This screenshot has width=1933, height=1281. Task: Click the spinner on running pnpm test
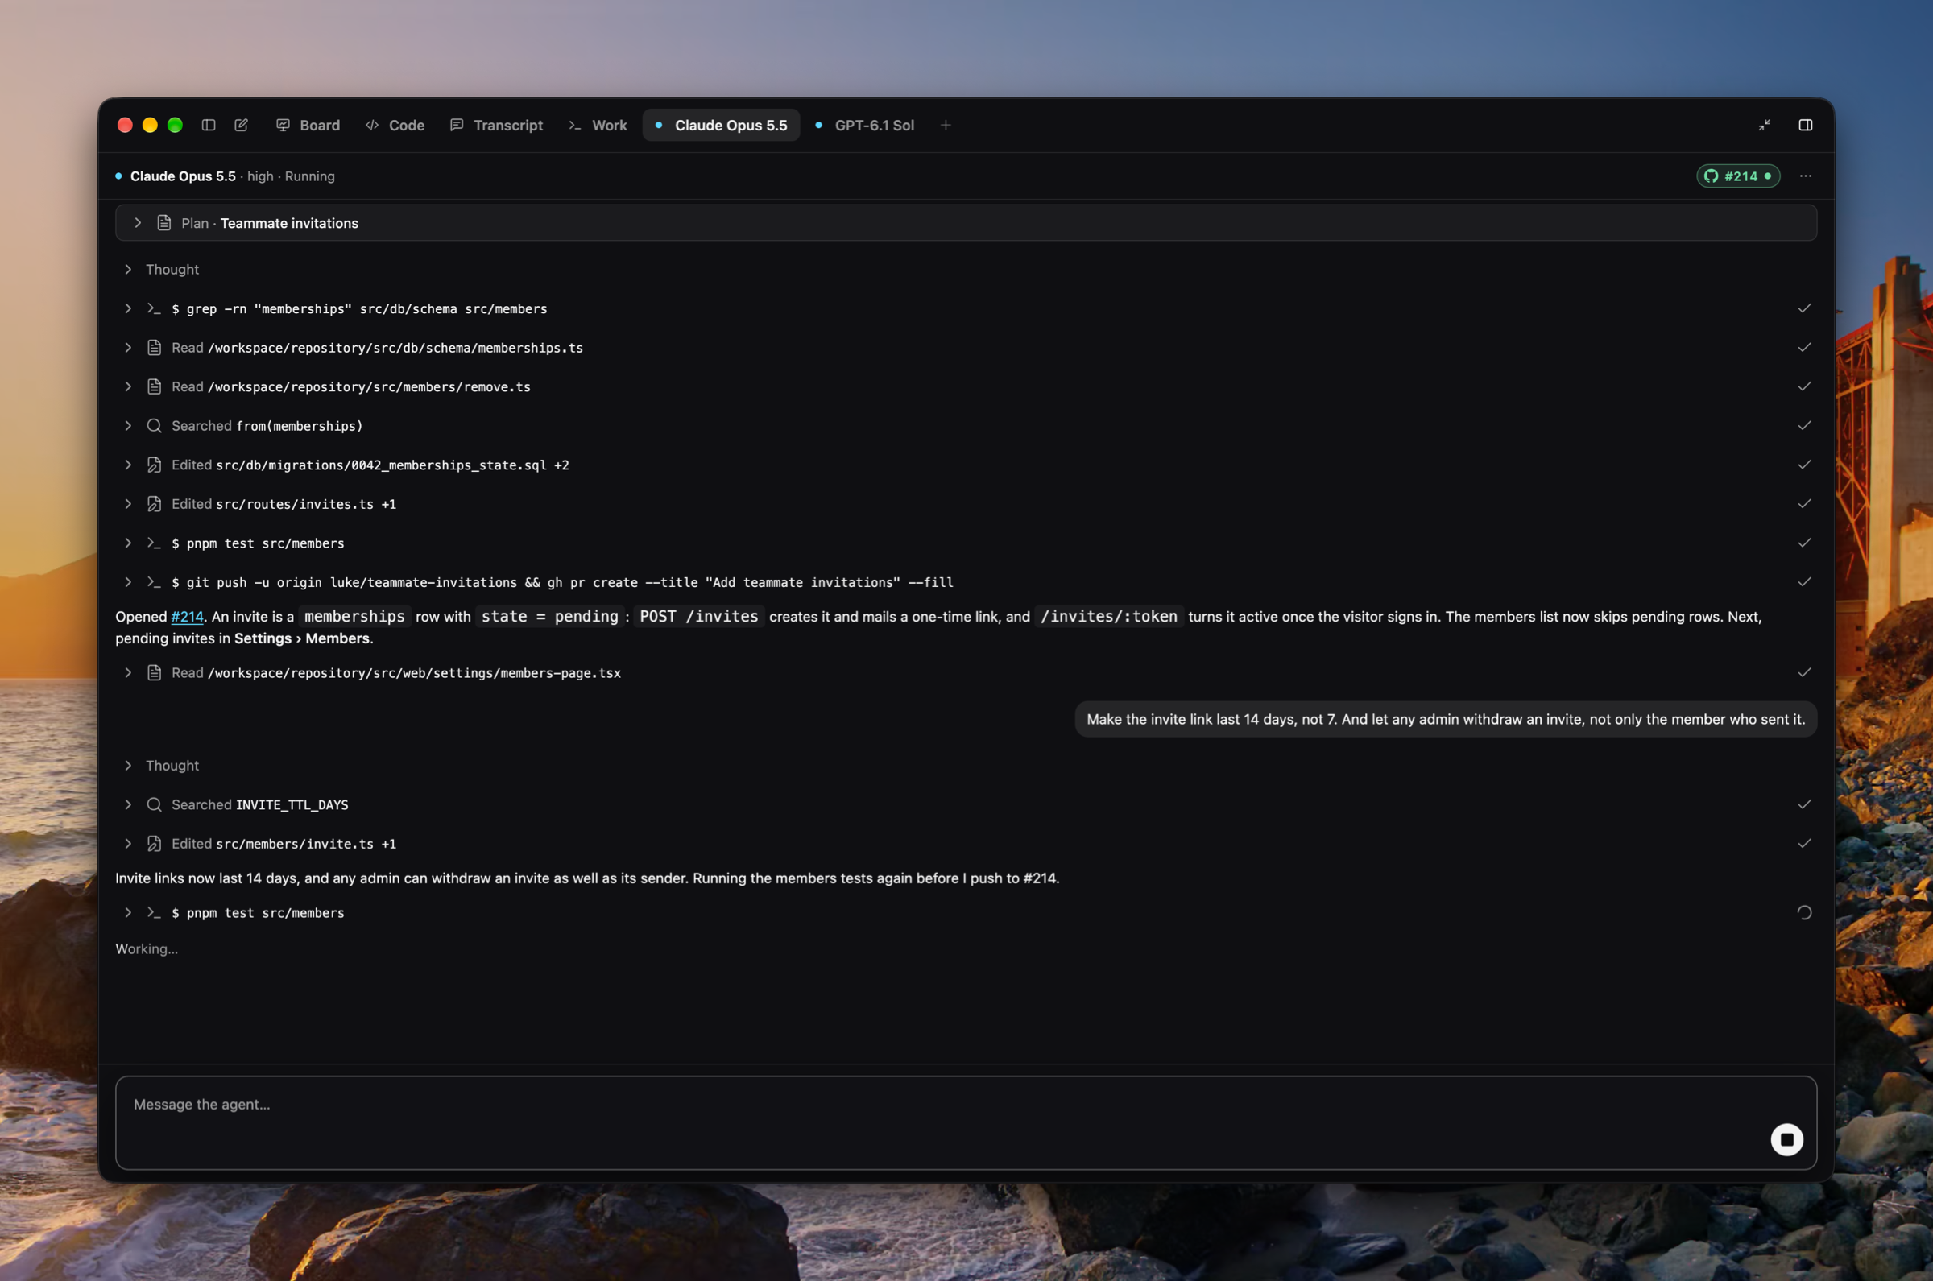point(1804,913)
